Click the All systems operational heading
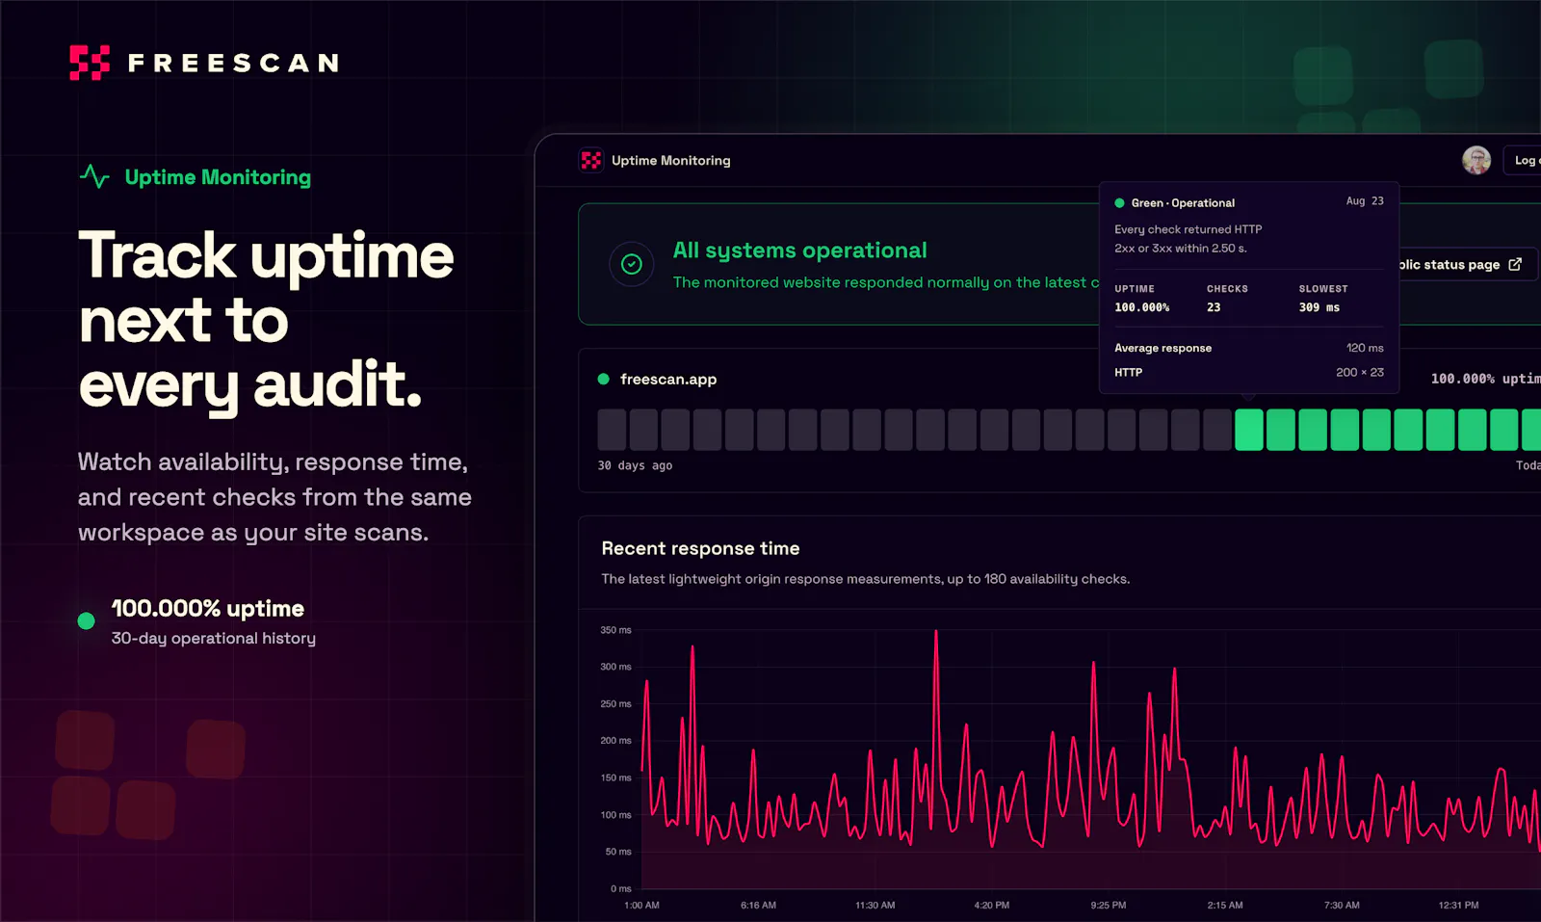The image size is (1541, 922). click(800, 250)
